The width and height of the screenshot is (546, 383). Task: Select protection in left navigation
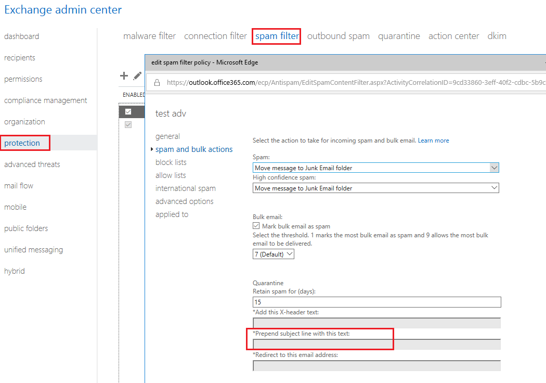click(22, 143)
